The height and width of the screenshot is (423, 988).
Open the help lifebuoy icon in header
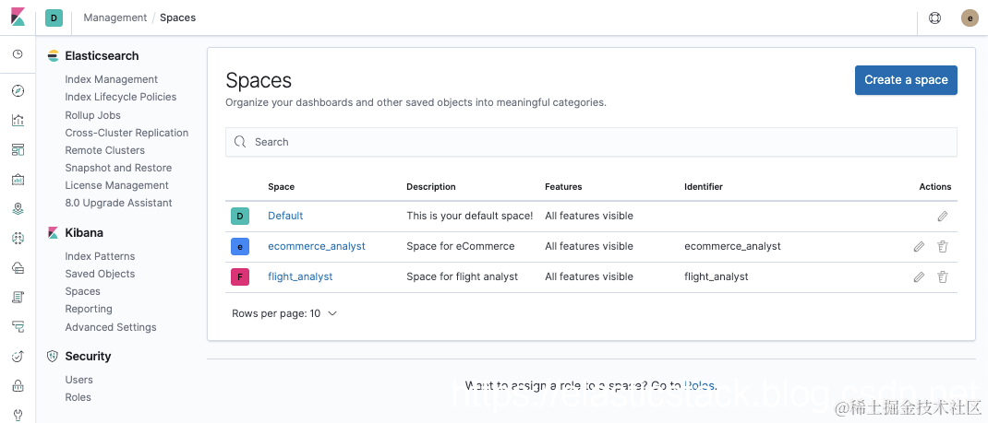pos(934,18)
